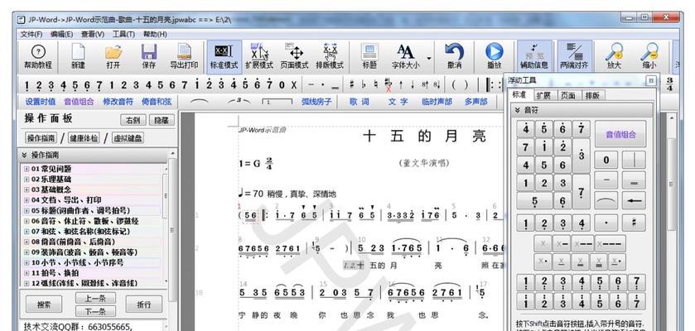Screen dimensions: 695x331
Task: Insert the rest note 0 in the note toolbar
Action: (x=282, y=84)
